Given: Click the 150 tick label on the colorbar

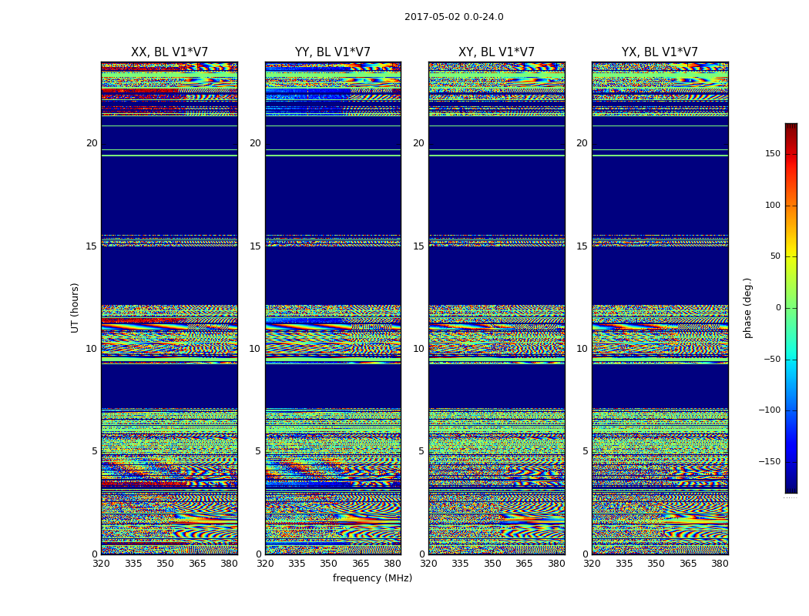Looking at the screenshot, I should (x=772, y=154).
